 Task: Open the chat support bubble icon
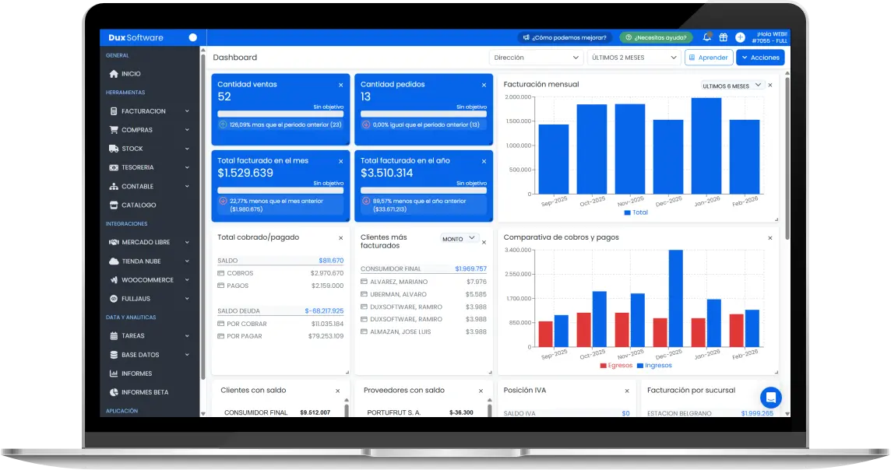point(770,397)
